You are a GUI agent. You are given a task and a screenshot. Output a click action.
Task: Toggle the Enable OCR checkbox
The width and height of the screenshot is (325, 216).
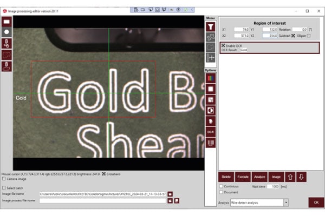point(223,45)
